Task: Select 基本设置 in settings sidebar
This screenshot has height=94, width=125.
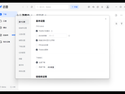Action: tap(23, 22)
